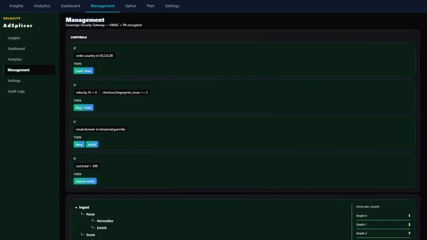Click the Depth 1 pipeline row
427x240 pixels.
383,225
